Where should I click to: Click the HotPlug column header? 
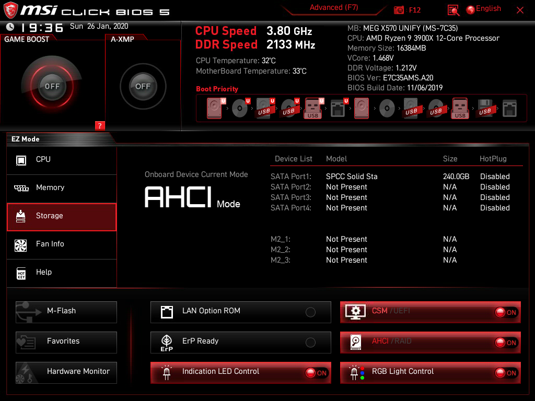click(493, 159)
